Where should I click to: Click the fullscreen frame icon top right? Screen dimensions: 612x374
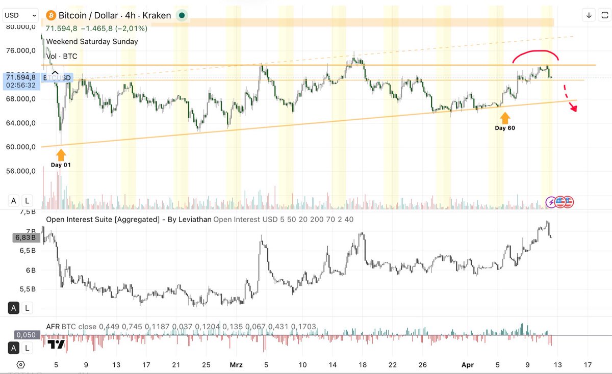pos(605,15)
